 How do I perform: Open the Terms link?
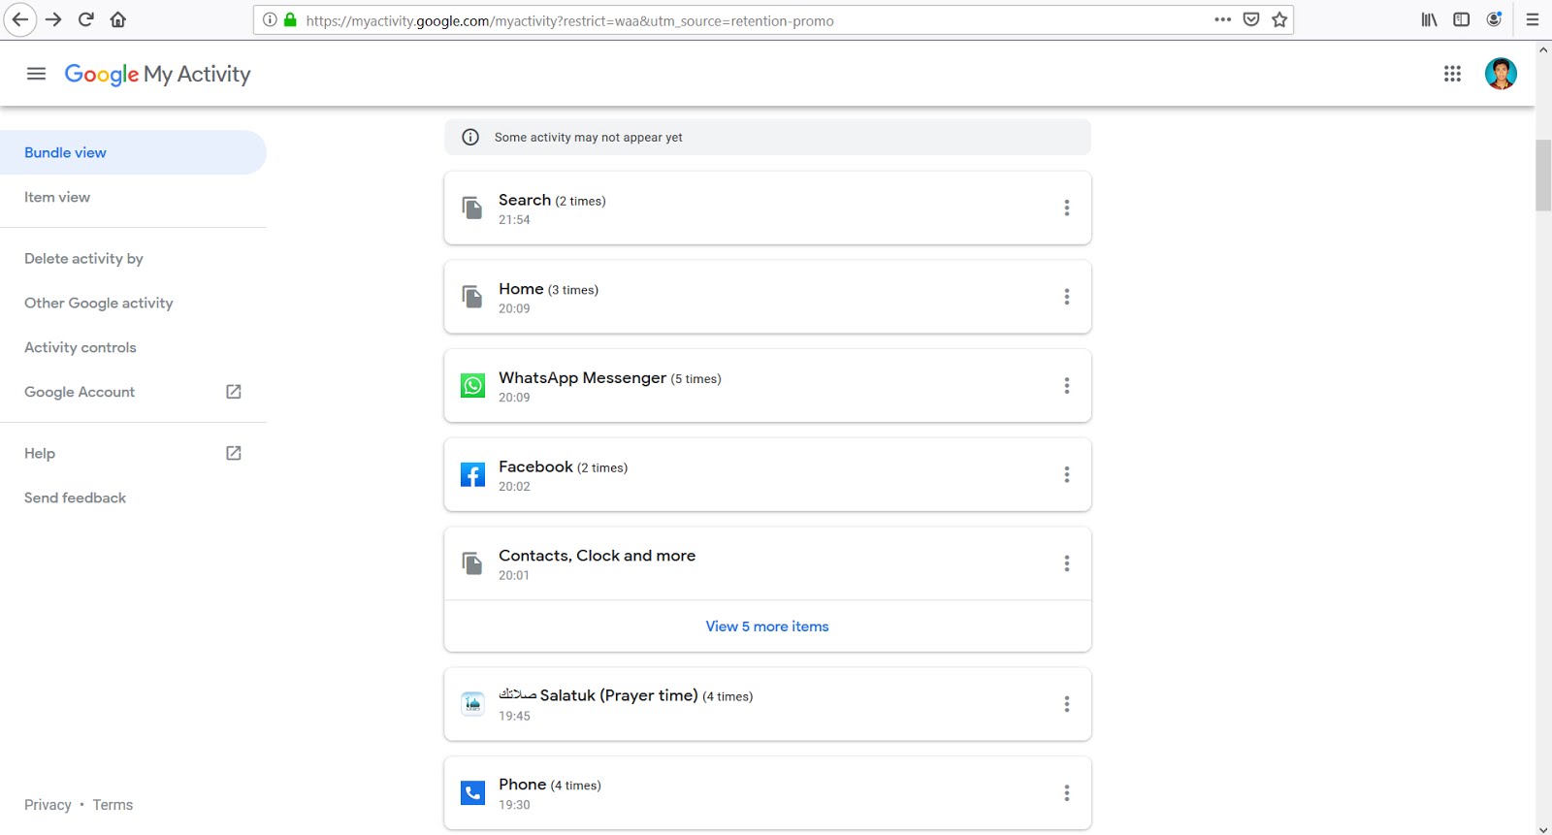[113, 805]
